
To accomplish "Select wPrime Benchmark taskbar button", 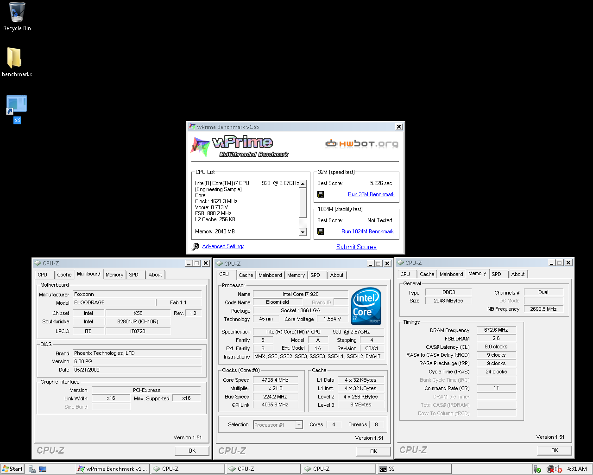I will (x=113, y=469).
